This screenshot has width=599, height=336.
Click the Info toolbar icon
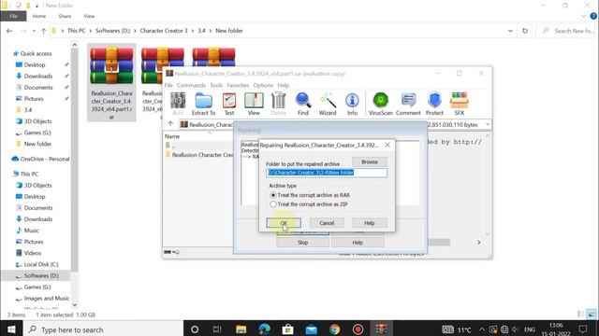352,104
